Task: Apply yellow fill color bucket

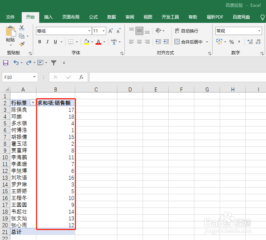Action: click(86, 42)
